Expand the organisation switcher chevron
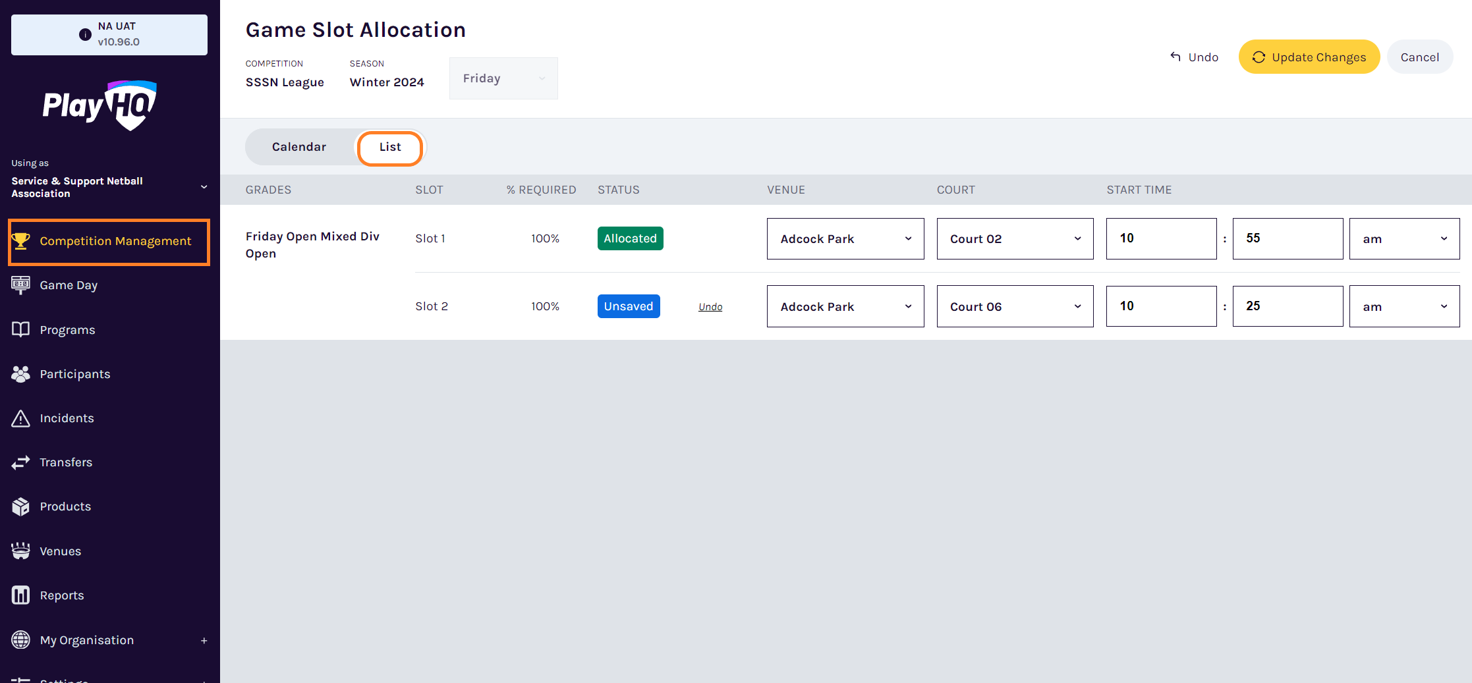This screenshot has height=683, width=1472. pyautogui.click(x=204, y=187)
